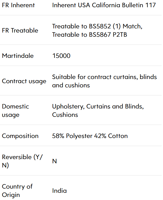Click the Contract usage label
Viewport: 163px width, 200px height.
coord(24,81)
